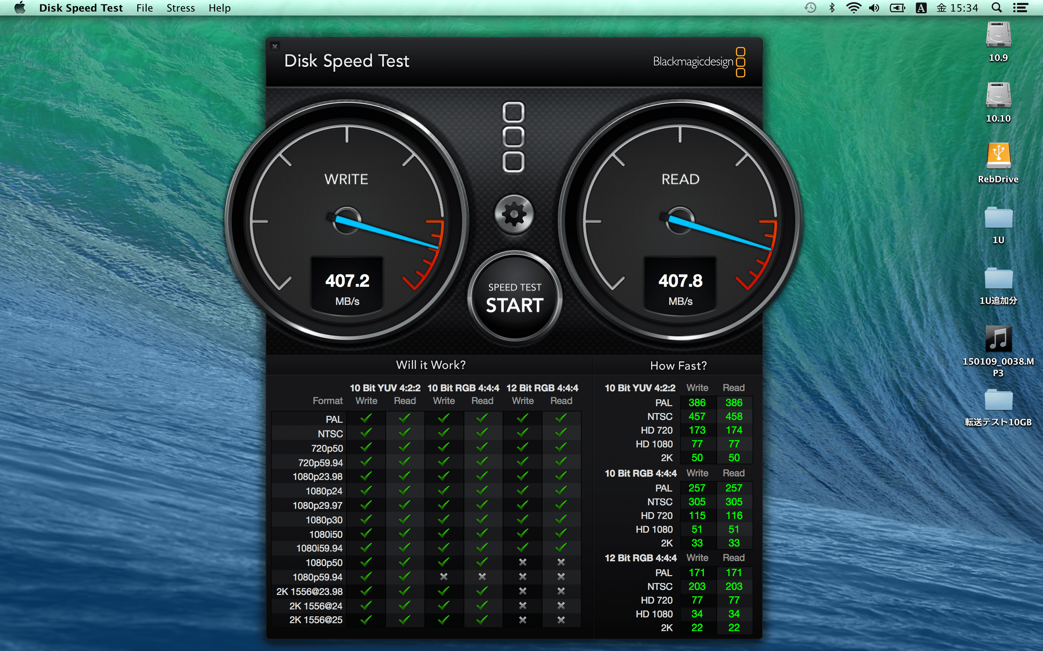
Task: Click the Will it Work? heading
Action: click(431, 365)
